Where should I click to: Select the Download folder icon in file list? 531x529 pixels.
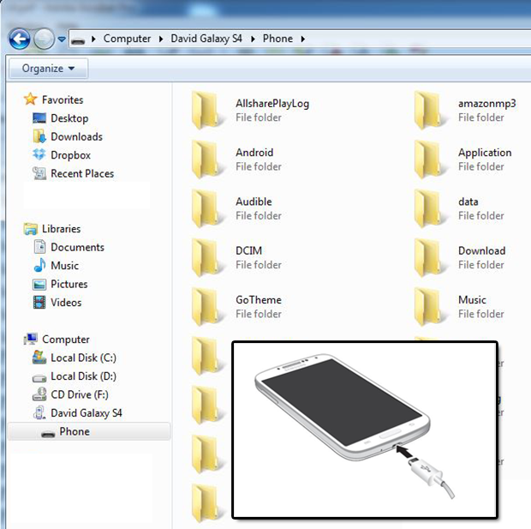[430, 257]
